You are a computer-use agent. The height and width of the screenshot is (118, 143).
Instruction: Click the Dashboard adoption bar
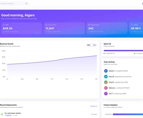[128, 114]
